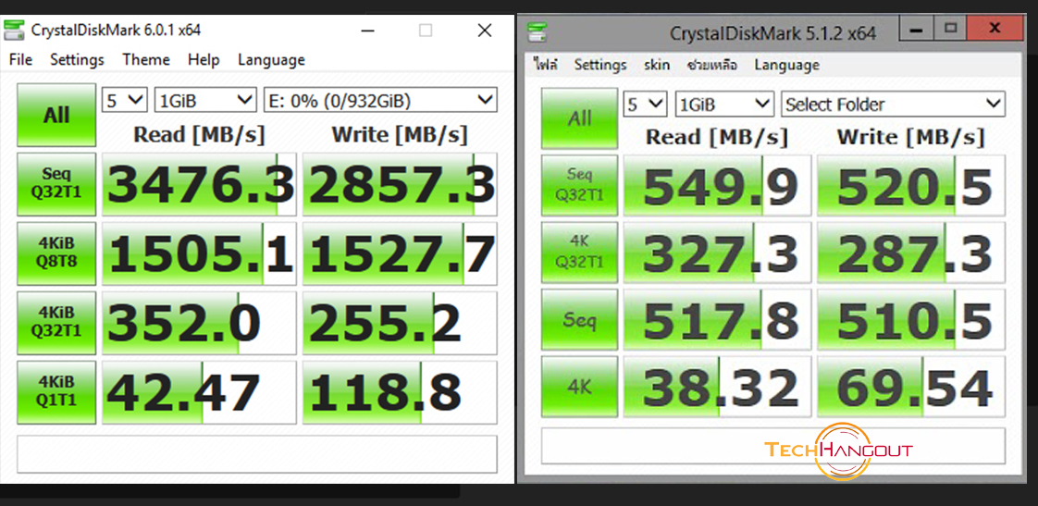Image resolution: width=1038 pixels, height=506 pixels.
Task: Open drive dropdown showing E: 0% (0/932GiB)
Action: coord(380,101)
